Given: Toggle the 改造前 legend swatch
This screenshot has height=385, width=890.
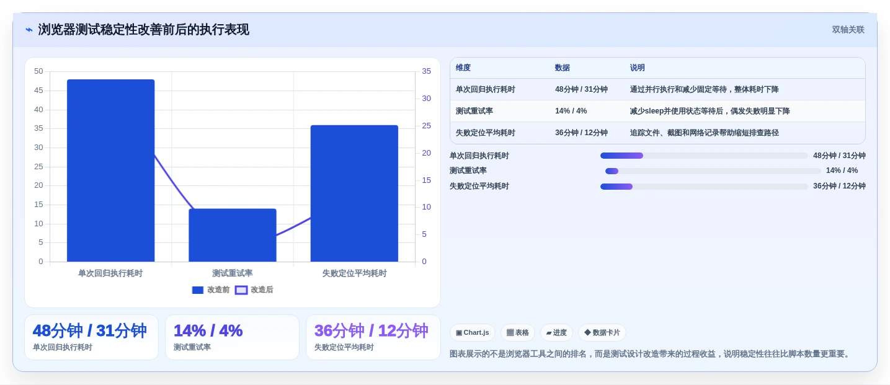Looking at the screenshot, I should click(x=198, y=290).
